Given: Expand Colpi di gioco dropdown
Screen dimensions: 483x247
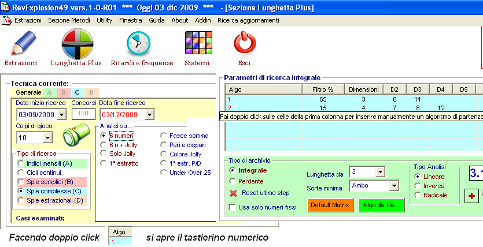Looking at the screenshot, I should pyautogui.click(x=47, y=137).
